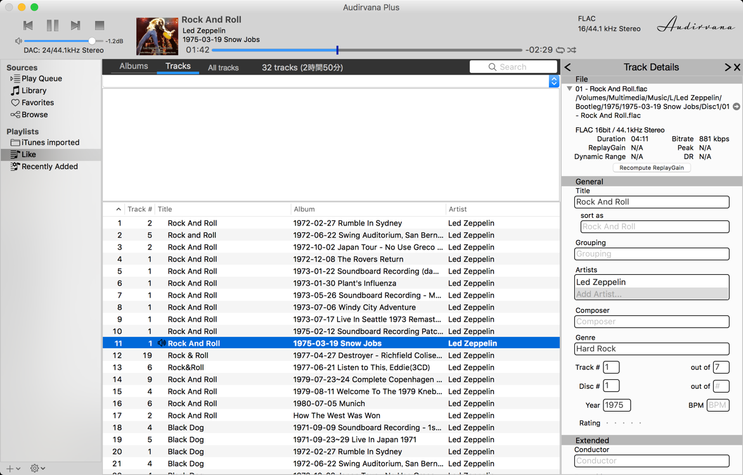Click the add playlist plus button
The width and height of the screenshot is (743, 475).
(10, 469)
